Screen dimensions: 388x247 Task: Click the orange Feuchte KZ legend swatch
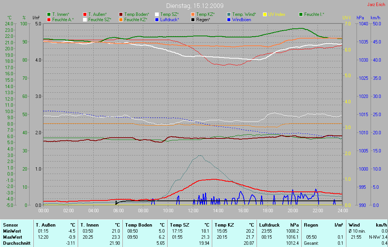click(x=121, y=20)
